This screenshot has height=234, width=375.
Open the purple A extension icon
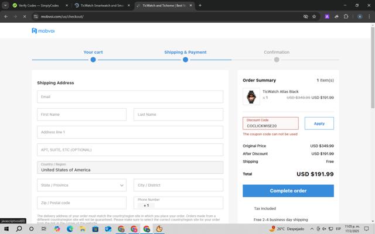coord(327,16)
